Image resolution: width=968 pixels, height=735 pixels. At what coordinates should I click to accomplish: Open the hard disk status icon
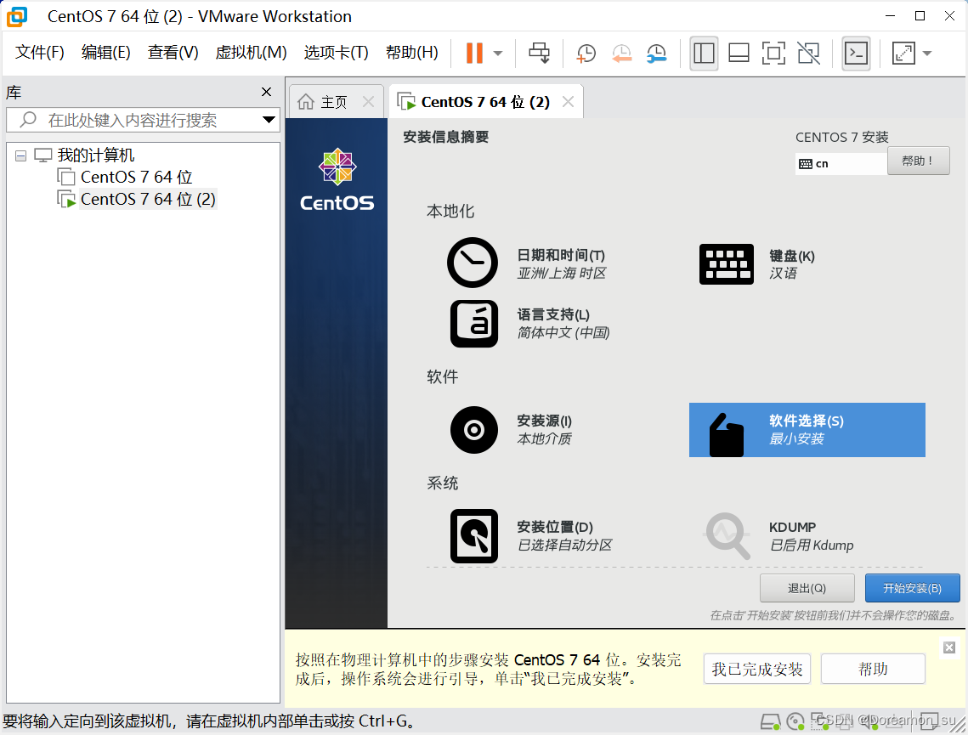770,721
